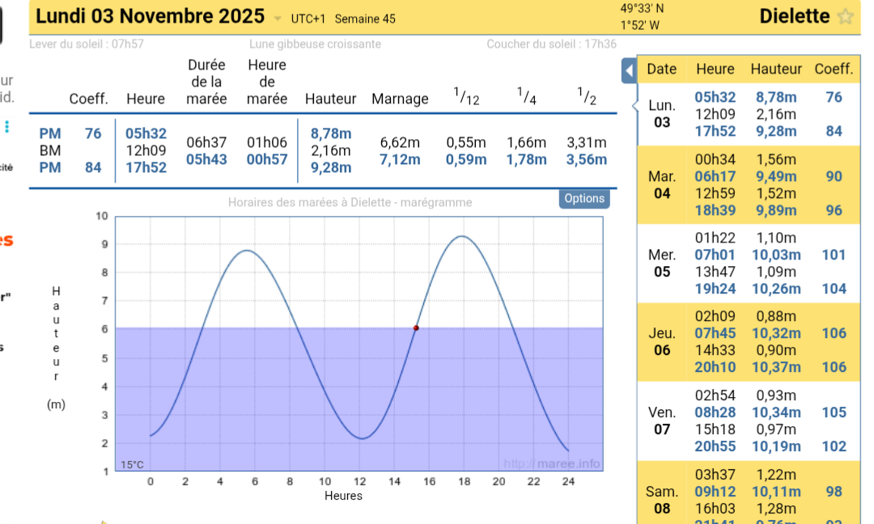Choose Vendredi 07 row in the date list
The width and height of the screenshot is (874, 524).
point(662,420)
